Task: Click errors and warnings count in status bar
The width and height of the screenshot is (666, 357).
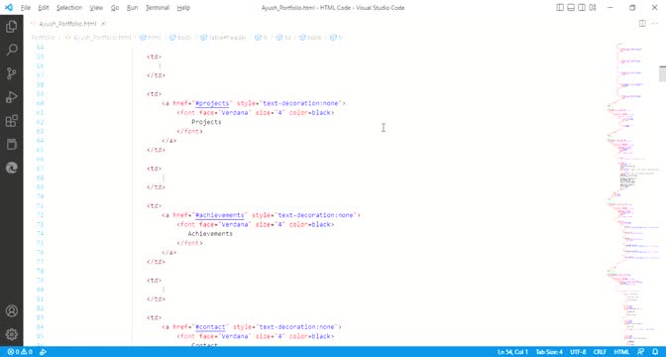Action: (20, 352)
